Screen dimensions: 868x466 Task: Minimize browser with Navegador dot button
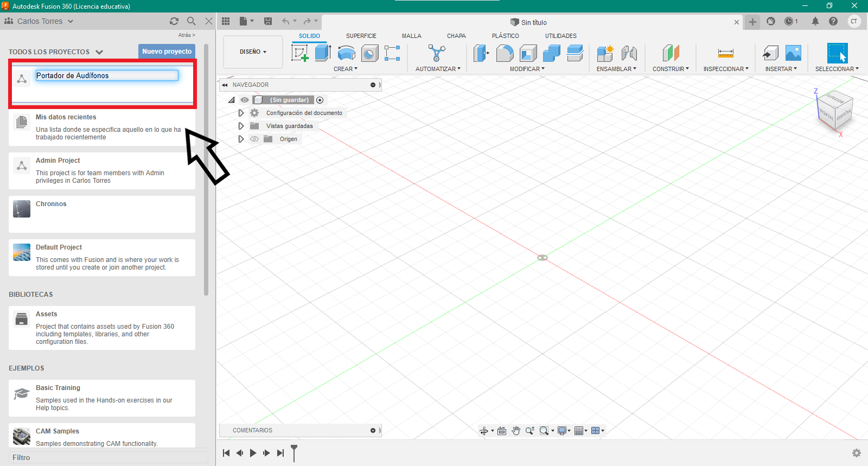click(x=373, y=85)
